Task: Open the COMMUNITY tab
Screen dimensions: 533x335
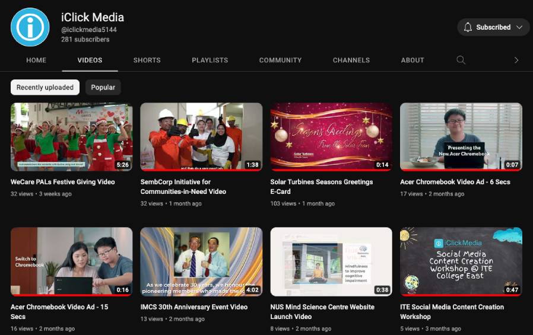Action: pos(280,60)
